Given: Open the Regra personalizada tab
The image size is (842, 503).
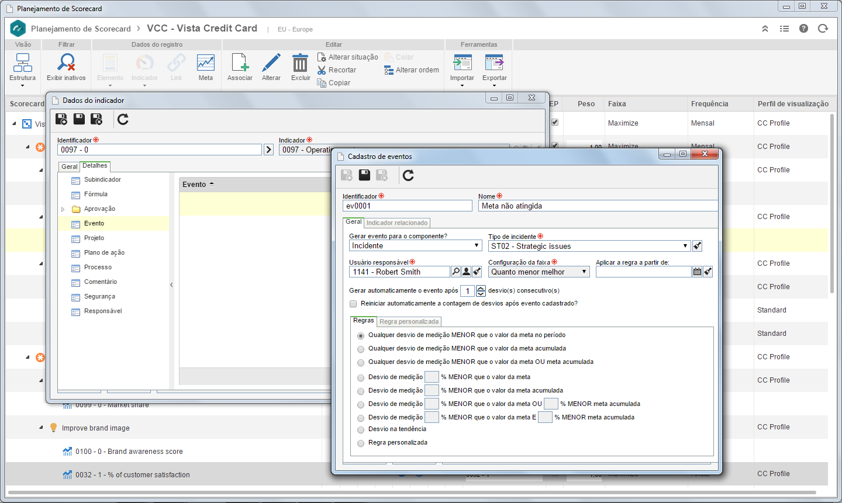Looking at the screenshot, I should pyautogui.click(x=409, y=321).
